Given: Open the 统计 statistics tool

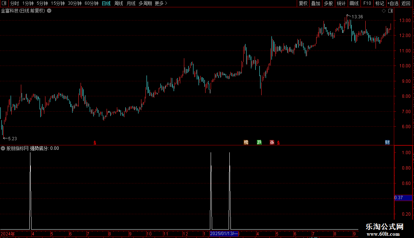Looking at the screenshot, I should (341, 3).
